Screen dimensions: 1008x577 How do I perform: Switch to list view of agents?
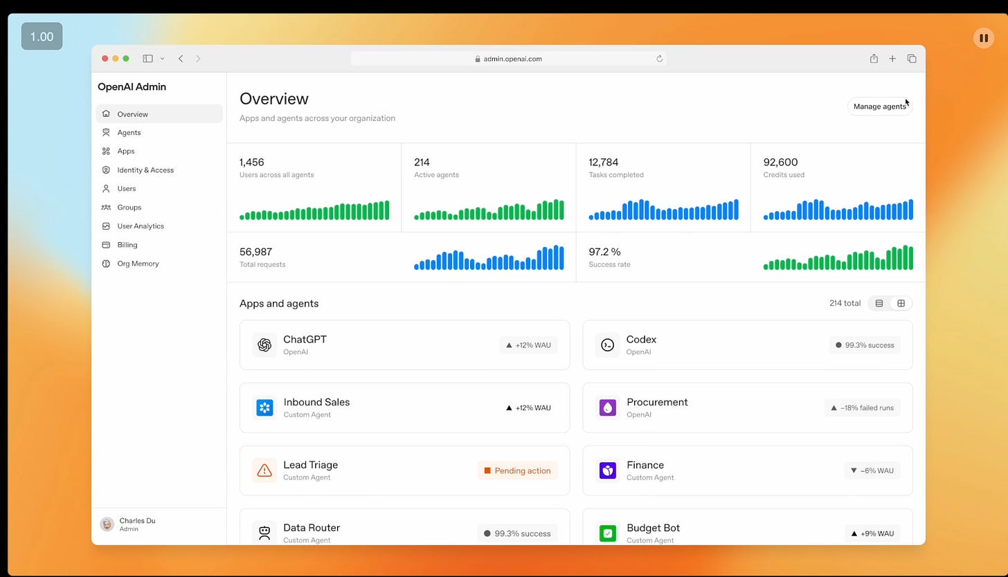879,303
